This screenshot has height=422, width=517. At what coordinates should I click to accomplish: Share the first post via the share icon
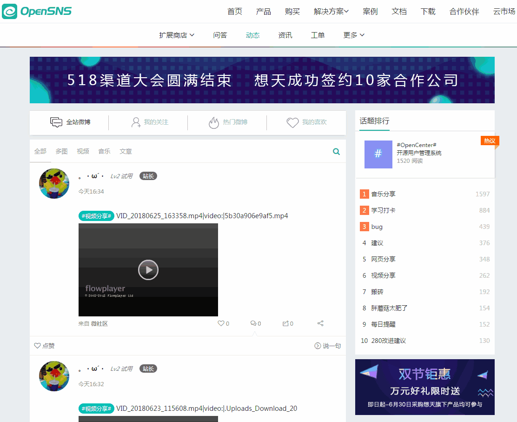tap(320, 323)
